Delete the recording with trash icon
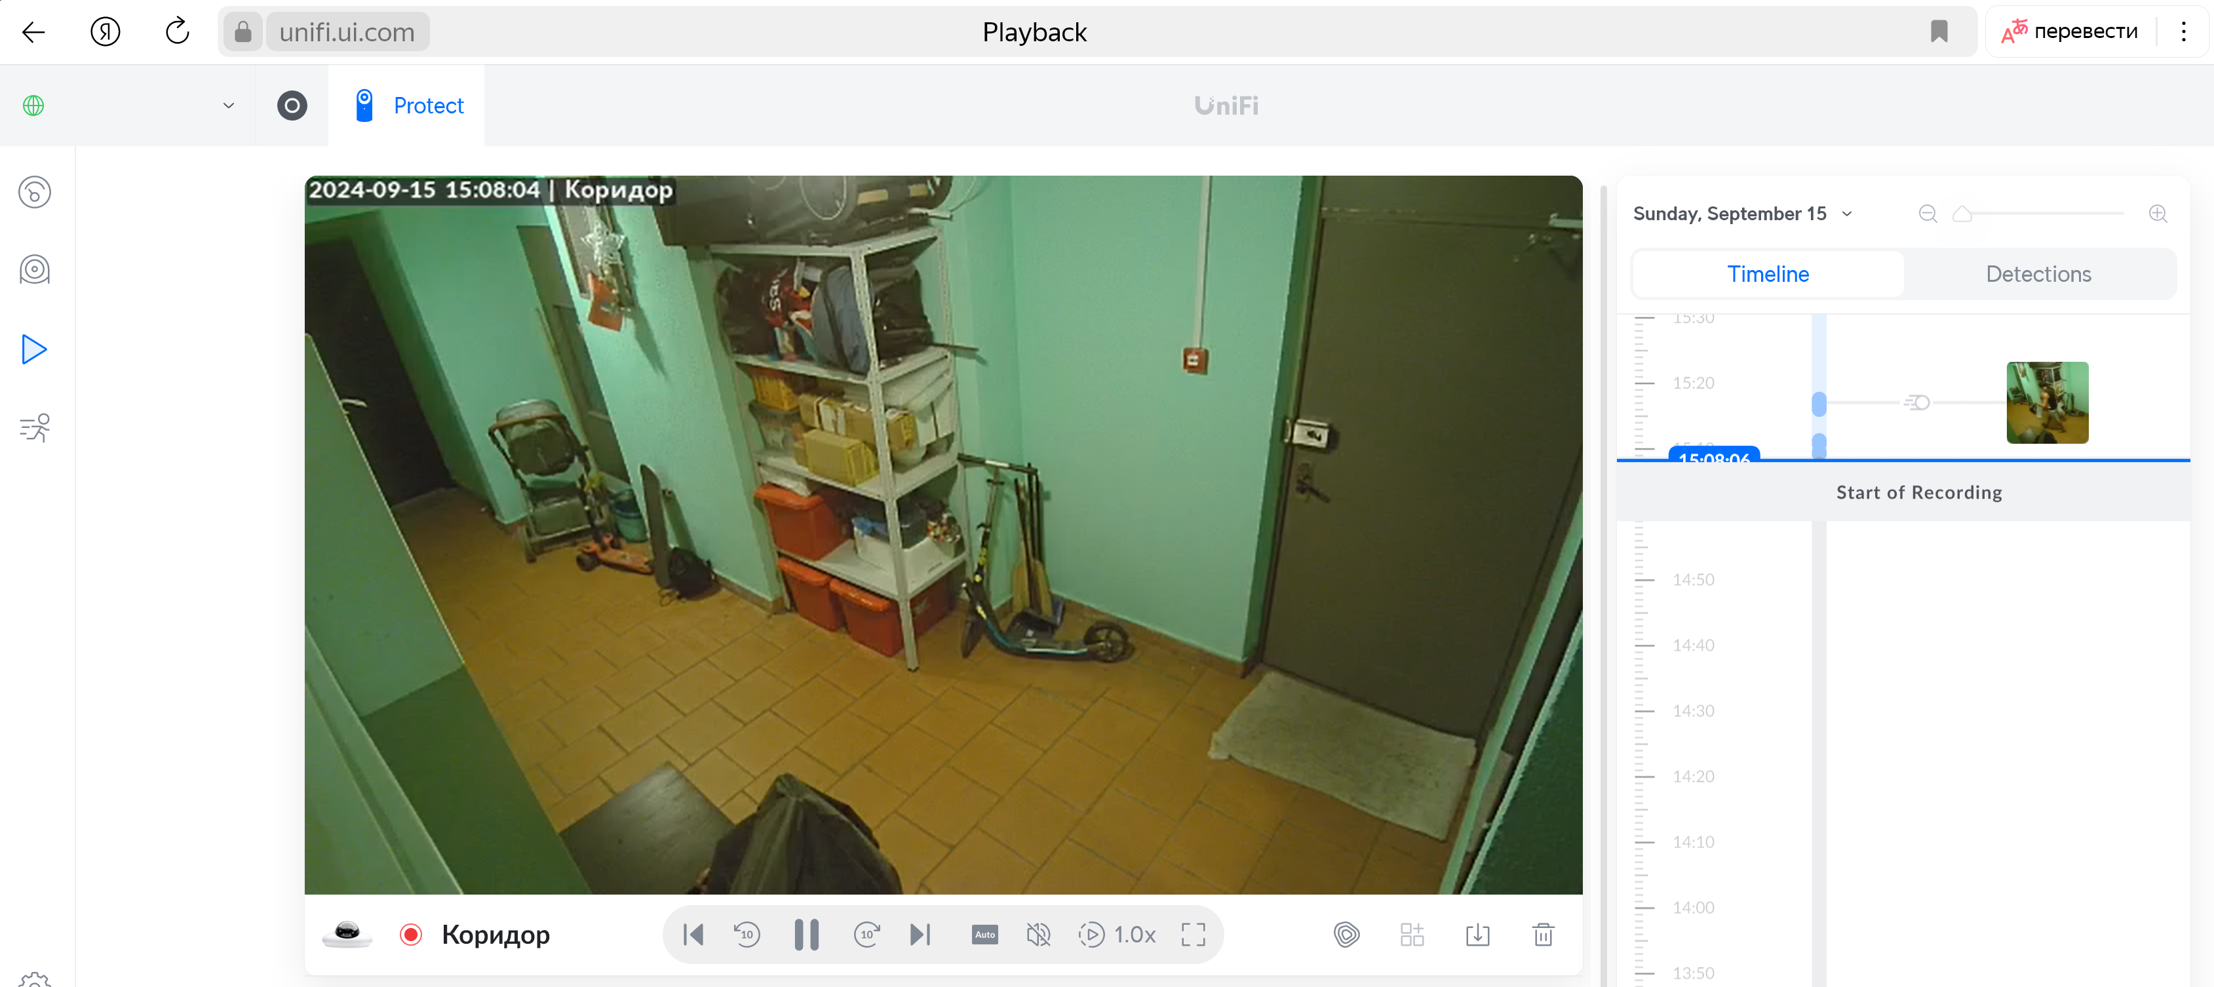 pyautogui.click(x=1544, y=935)
